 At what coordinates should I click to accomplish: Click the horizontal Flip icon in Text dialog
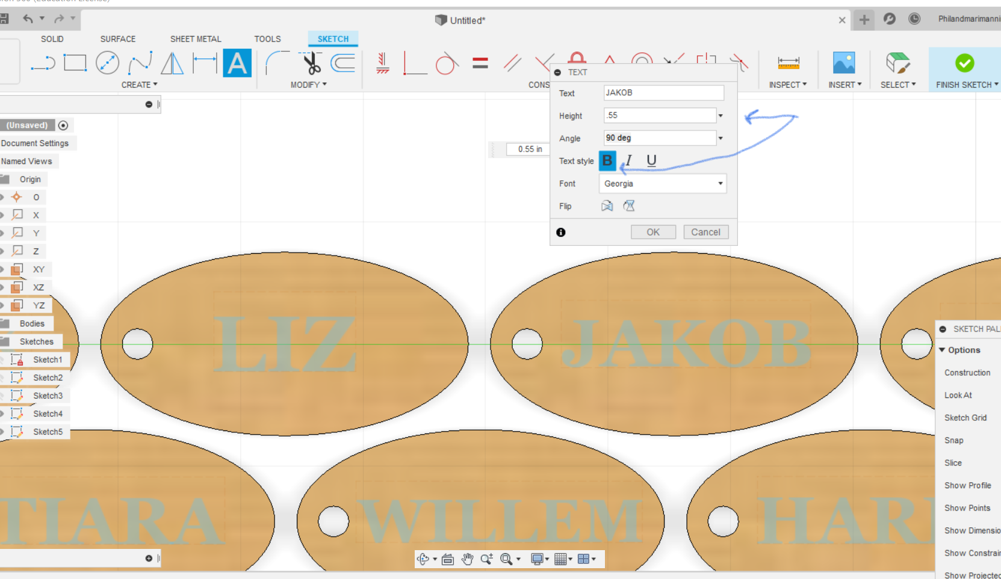607,206
